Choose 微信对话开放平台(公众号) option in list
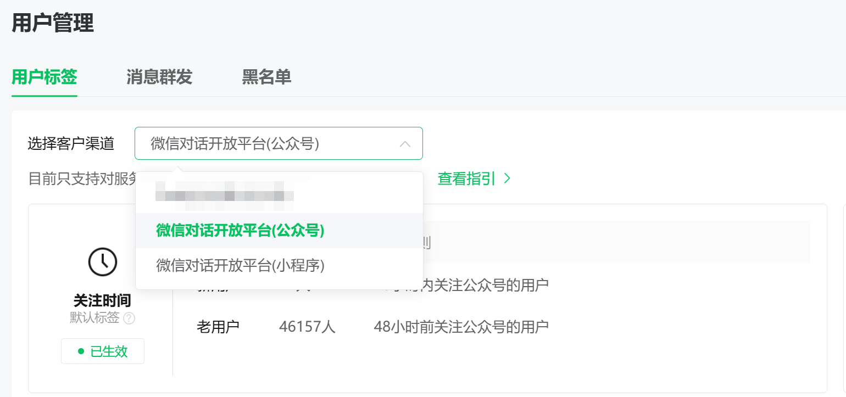 coord(279,231)
